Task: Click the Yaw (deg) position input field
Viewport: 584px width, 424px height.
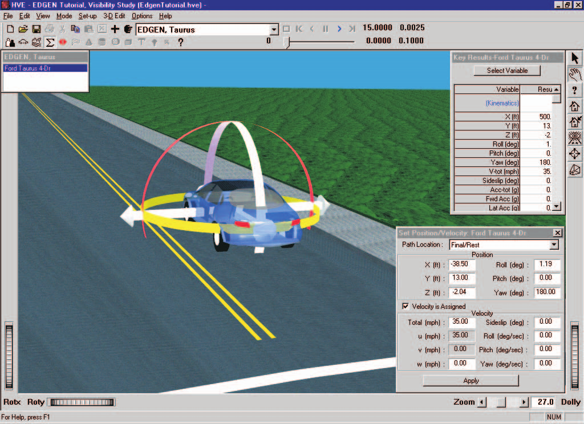Action: [547, 292]
